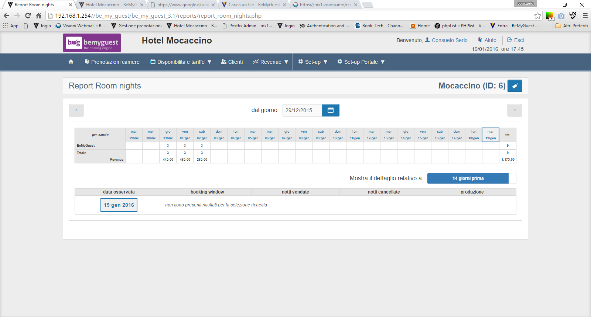Screen dimensions: 591x317
Task: Go to next period with right arrow
Action: tap(515, 110)
